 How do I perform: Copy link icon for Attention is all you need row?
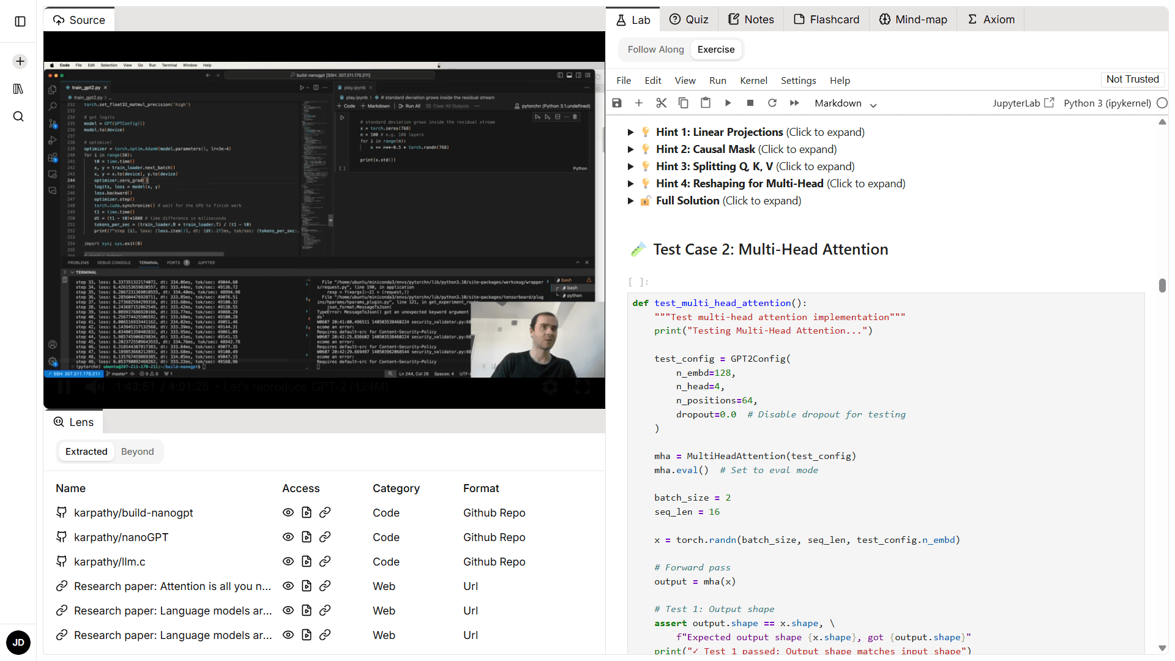click(x=325, y=586)
